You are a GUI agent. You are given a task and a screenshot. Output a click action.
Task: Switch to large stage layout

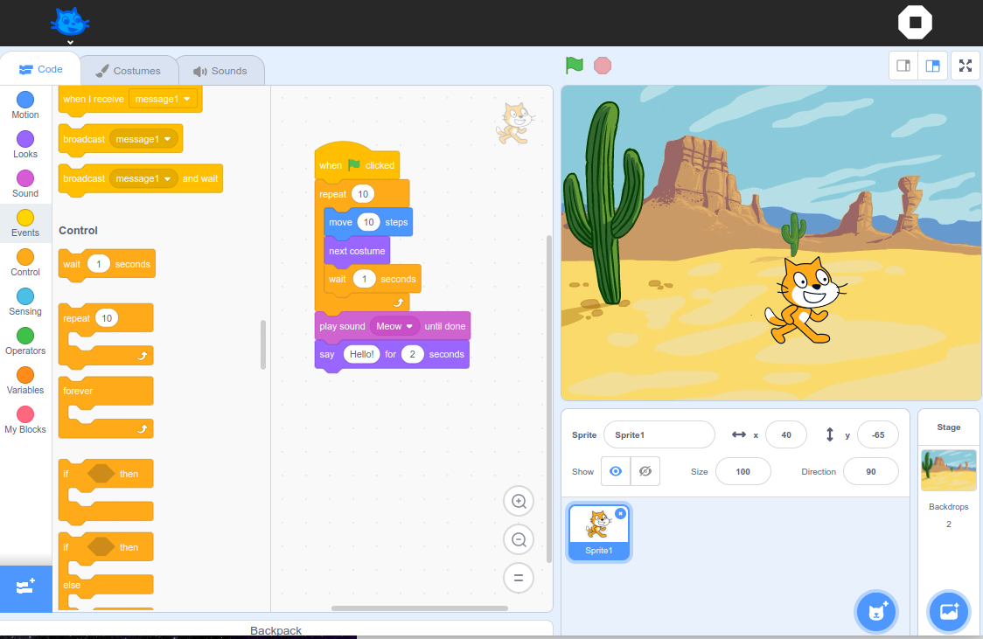[x=932, y=66]
